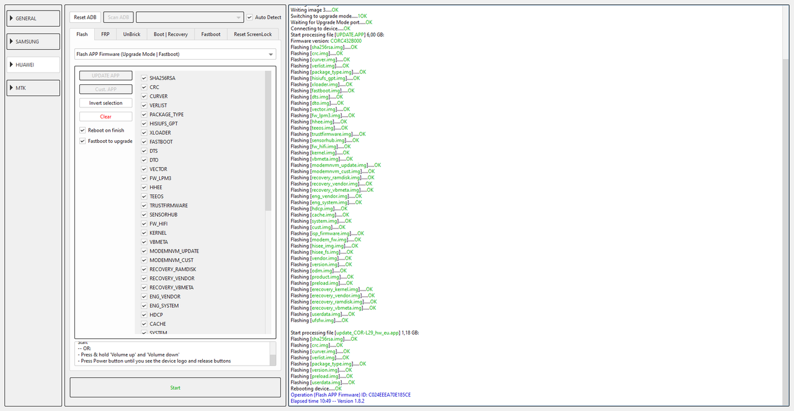The width and height of the screenshot is (794, 411).
Task: Open the Flash APP Firmware mode dropdown
Action: (175, 55)
